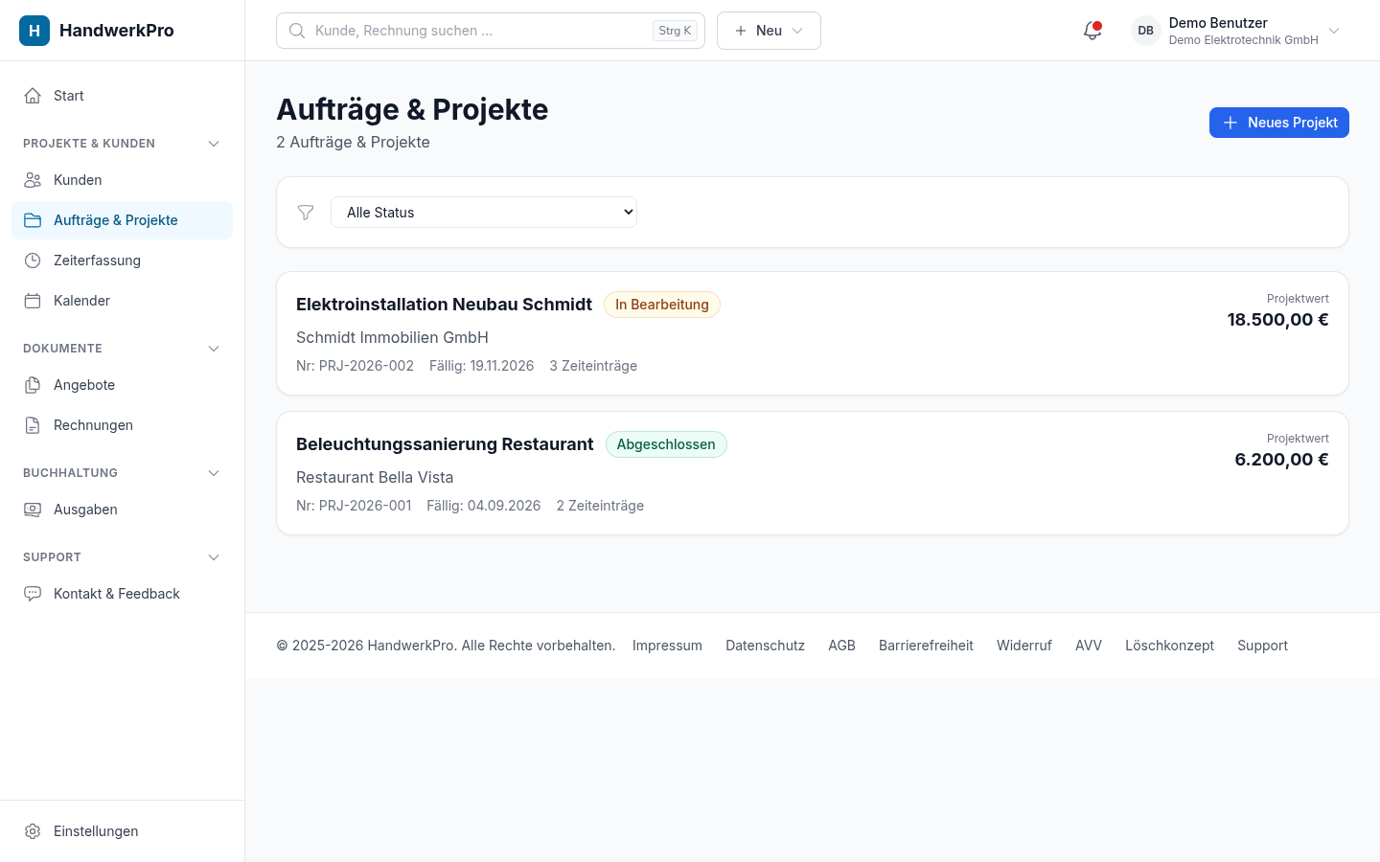Click the DB user avatar
Image resolution: width=1380 pixels, height=862 pixels.
coord(1146,31)
